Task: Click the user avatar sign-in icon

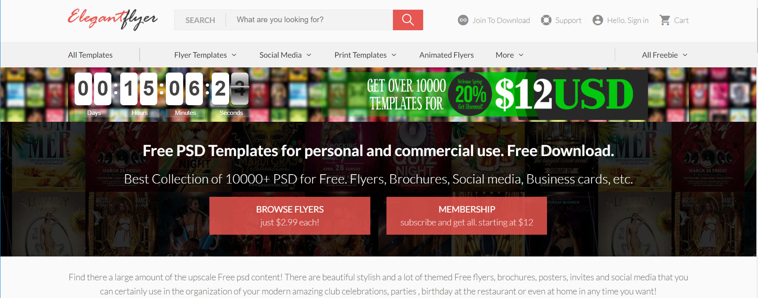Action: pos(598,20)
